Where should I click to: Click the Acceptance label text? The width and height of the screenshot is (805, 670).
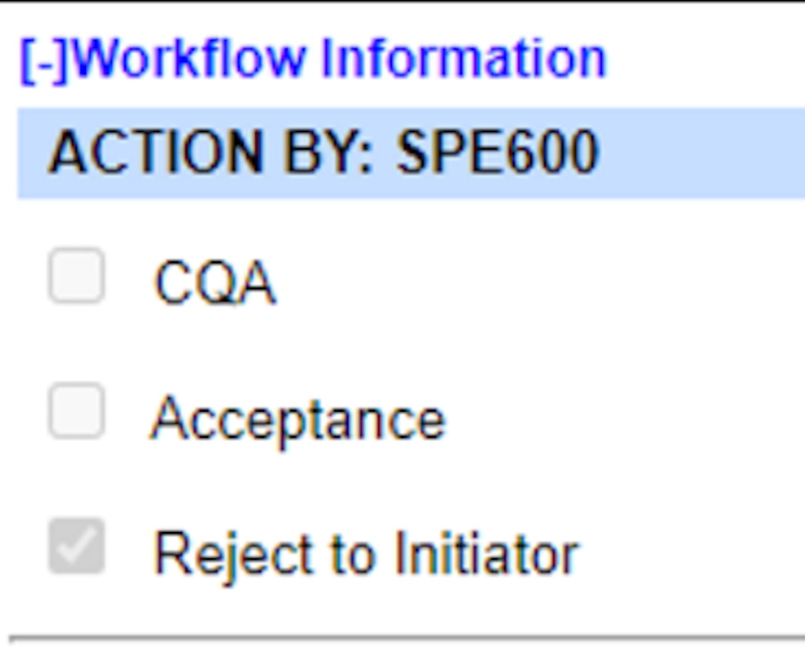[298, 418]
